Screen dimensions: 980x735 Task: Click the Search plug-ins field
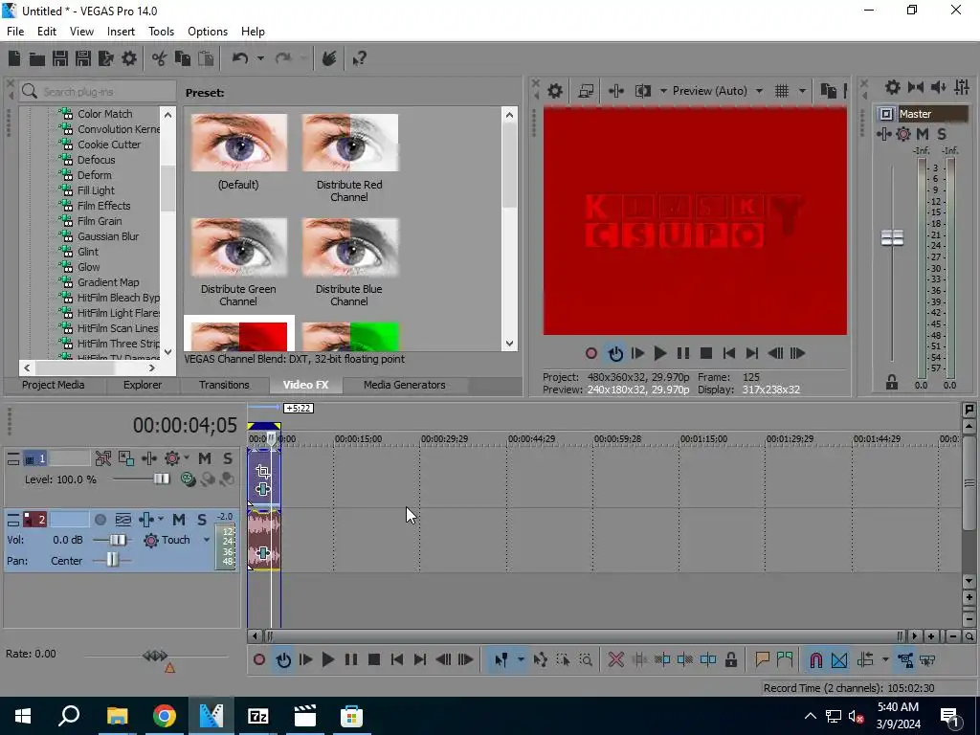98,92
